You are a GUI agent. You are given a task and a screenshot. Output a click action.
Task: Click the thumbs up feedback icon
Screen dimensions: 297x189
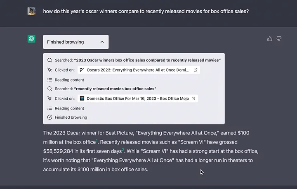point(270,39)
